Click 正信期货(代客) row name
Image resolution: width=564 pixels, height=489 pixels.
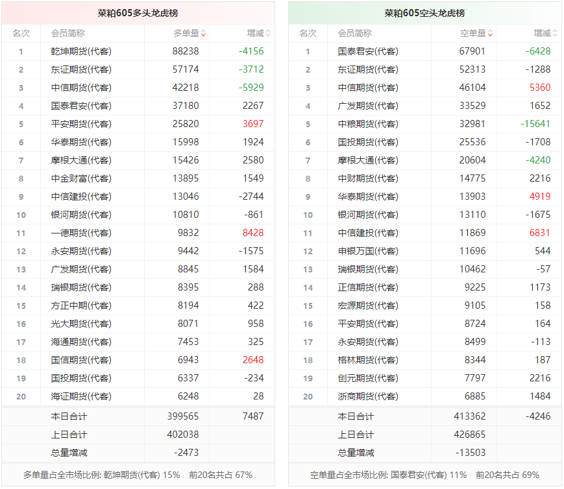click(368, 287)
